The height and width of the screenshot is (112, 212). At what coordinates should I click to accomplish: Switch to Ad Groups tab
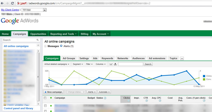(x=69, y=58)
